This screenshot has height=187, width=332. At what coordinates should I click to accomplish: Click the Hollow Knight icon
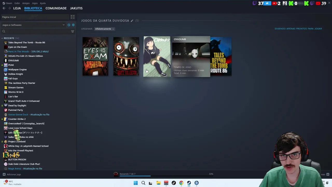6,74
